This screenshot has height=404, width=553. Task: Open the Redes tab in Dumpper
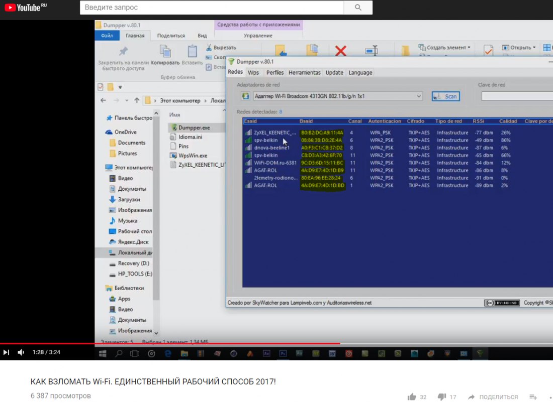tap(235, 72)
